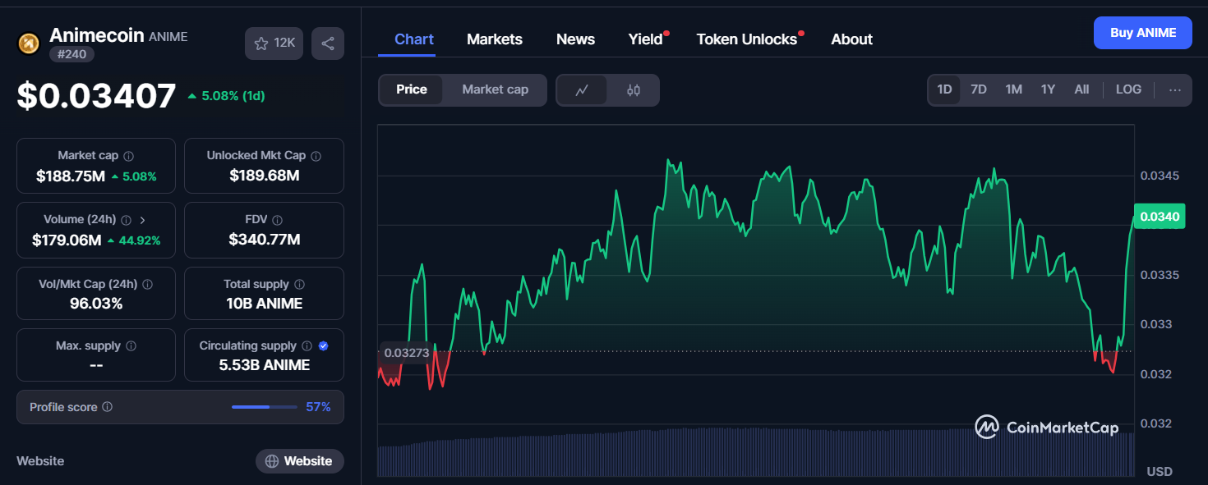The image size is (1208, 485).
Task: Open the Website dropdown button
Action: (x=299, y=461)
